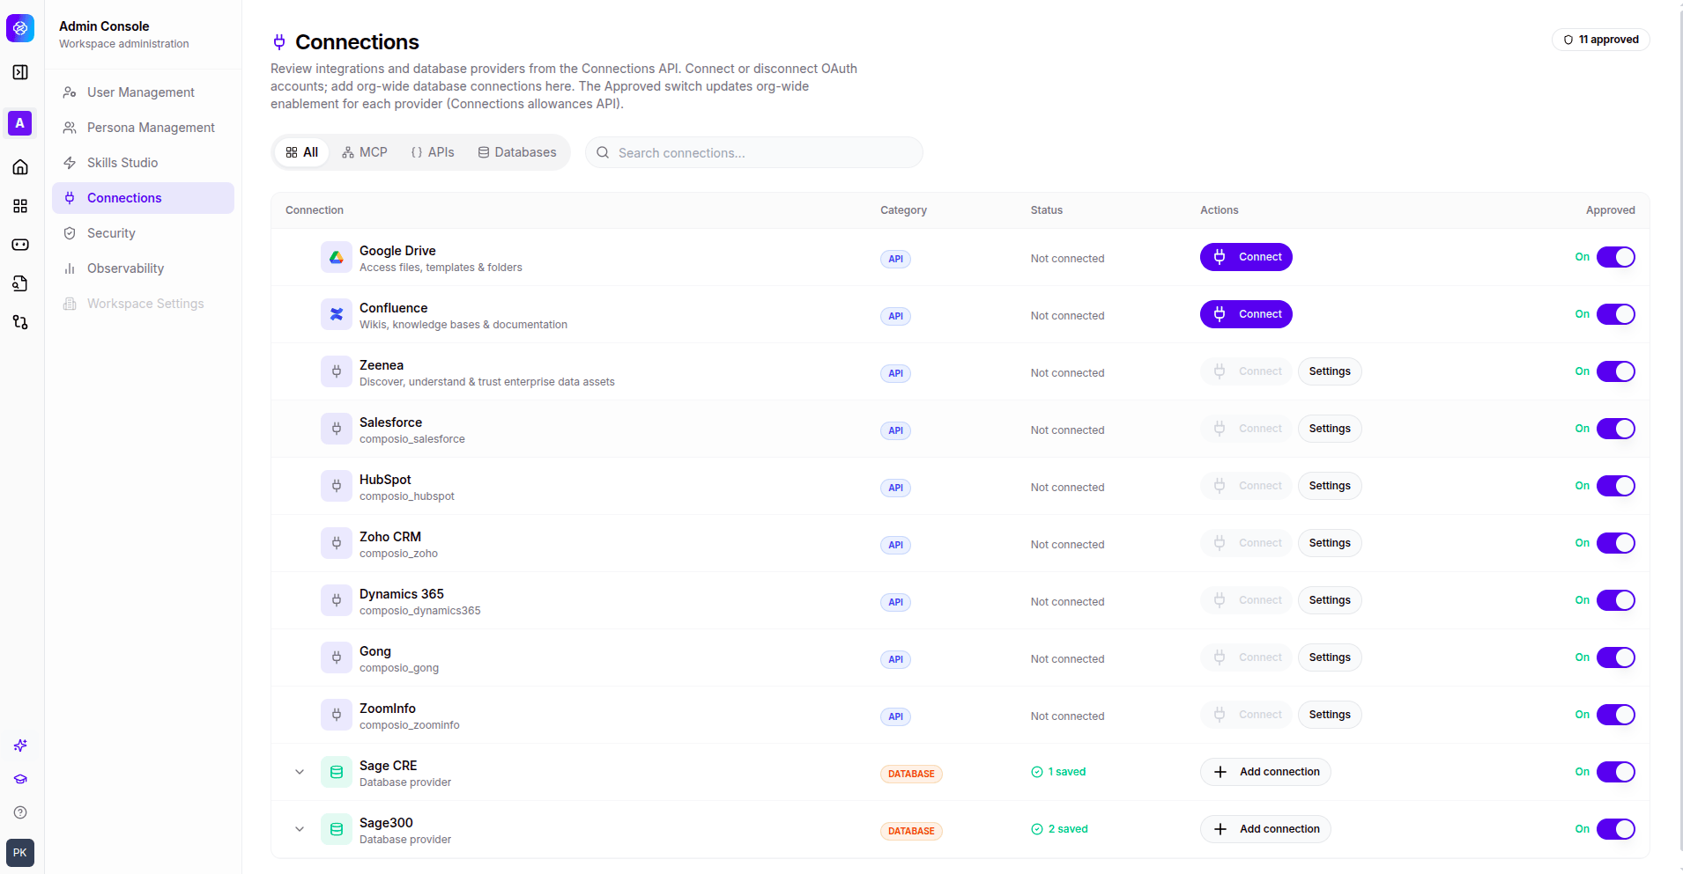Connect the Google Drive integration
1683x874 pixels.
pyautogui.click(x=1246, y=257)
